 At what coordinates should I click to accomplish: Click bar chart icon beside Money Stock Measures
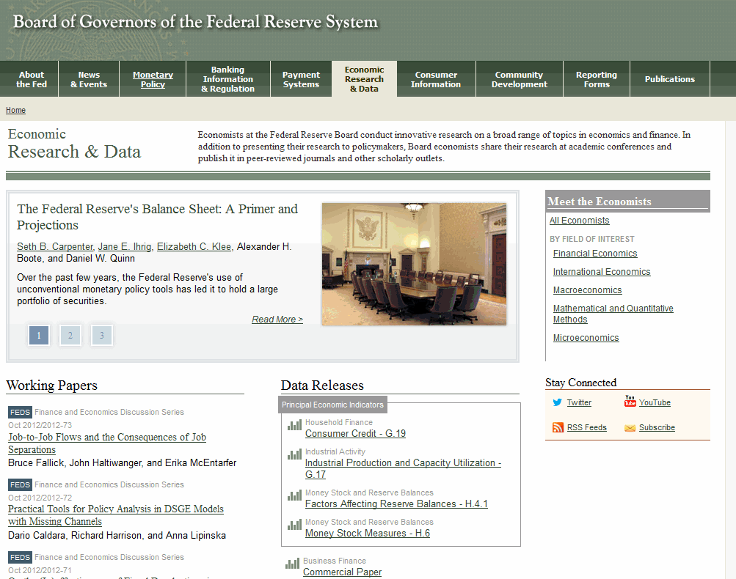point(294,525)
